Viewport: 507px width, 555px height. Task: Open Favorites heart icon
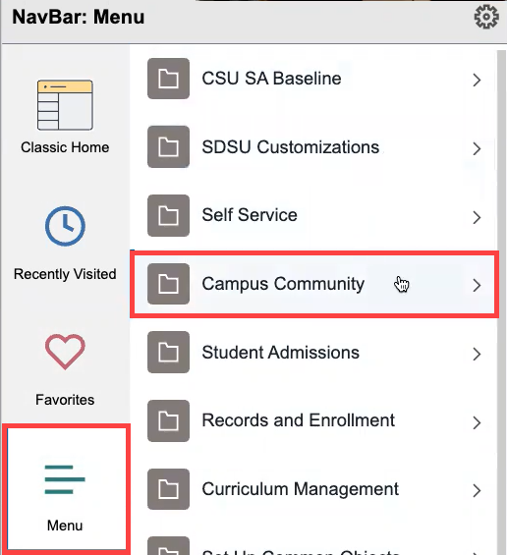(65, 352)
